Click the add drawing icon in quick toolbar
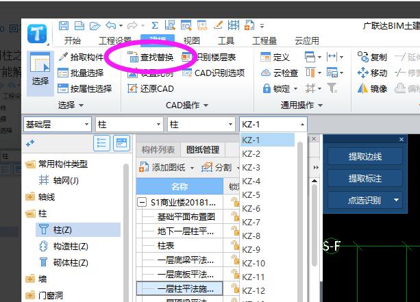420x302 pixels. point(249,25)
